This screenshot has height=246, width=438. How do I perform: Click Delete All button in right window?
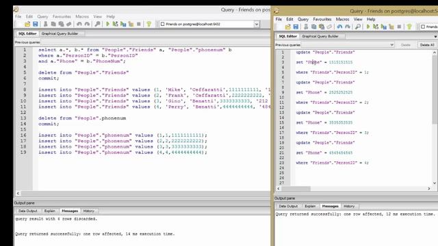[427, 45]
